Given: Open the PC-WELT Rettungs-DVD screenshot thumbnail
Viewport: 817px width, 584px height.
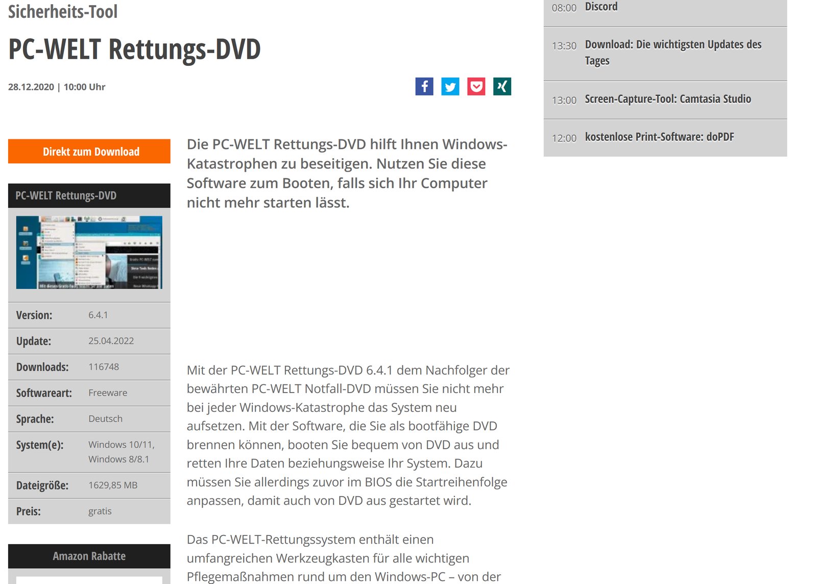Looking at the screenshot, I should coord(89,252).
